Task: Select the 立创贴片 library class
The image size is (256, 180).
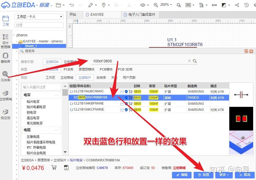Action: (85, 78)
